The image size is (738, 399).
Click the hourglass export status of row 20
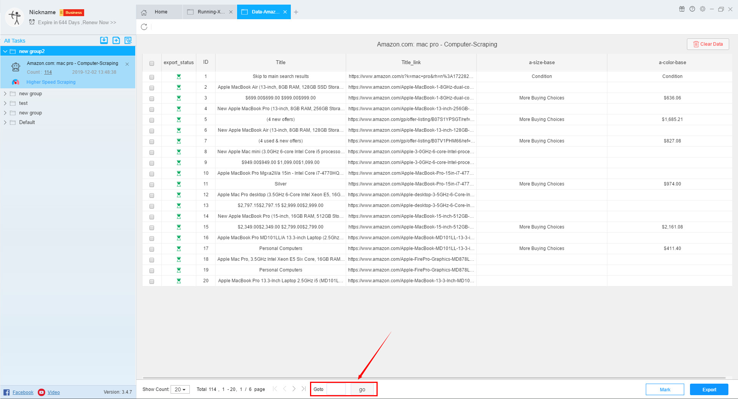point(179,281)
